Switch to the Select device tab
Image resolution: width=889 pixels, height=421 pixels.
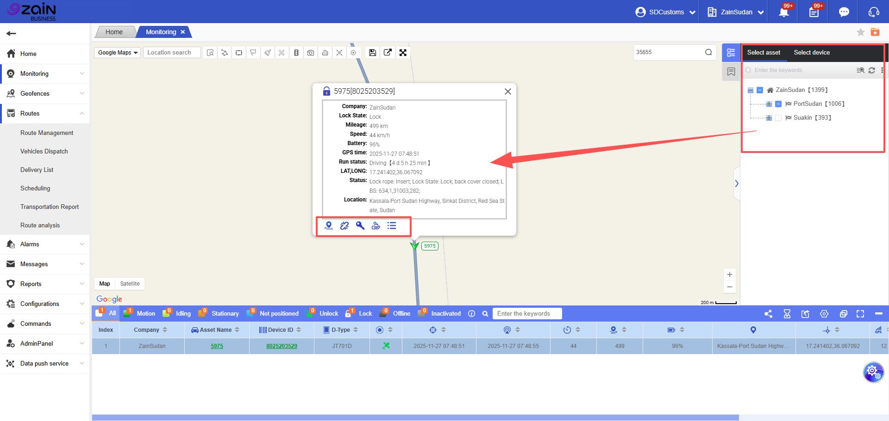click(811, 53)
